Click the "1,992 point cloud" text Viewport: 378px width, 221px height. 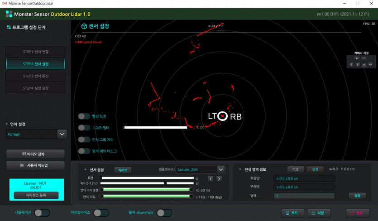click(88, 42)
